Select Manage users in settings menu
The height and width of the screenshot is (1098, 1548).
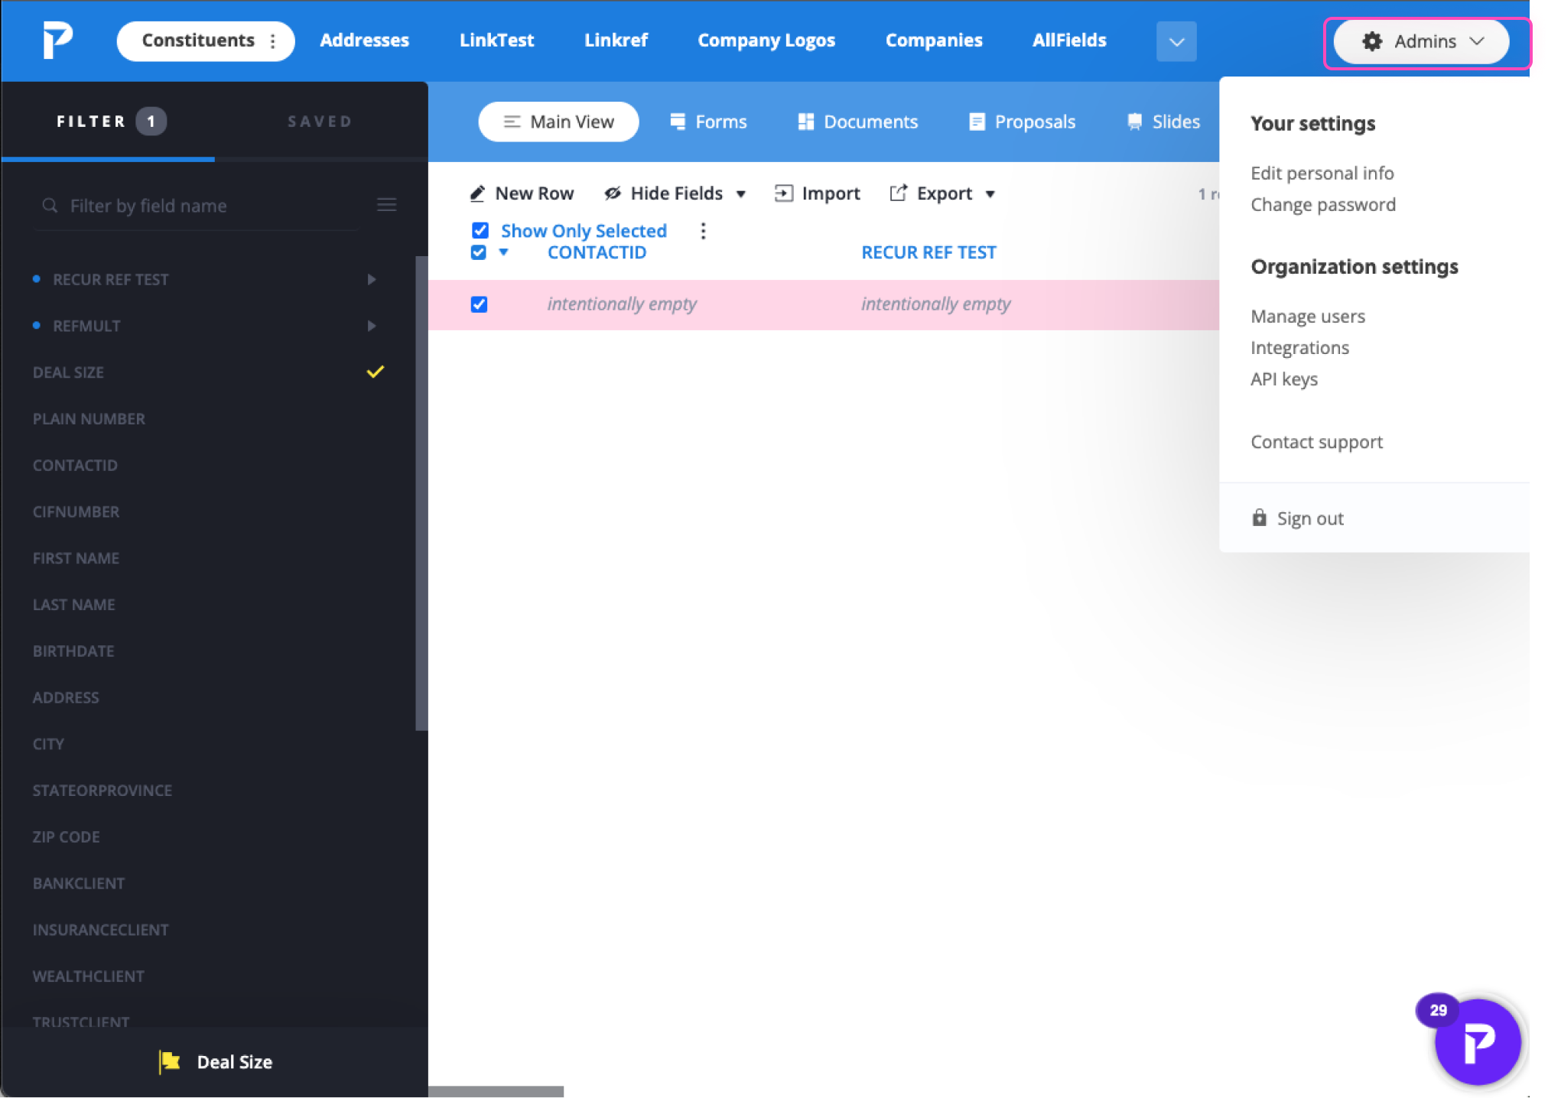(x=1307, y=316)
